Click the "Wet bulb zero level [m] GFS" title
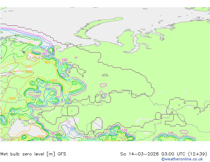The image size is (210, 162). [33, 154]
